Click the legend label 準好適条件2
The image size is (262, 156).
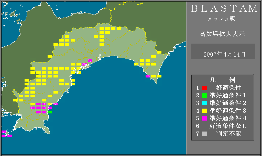pos(228,103)
